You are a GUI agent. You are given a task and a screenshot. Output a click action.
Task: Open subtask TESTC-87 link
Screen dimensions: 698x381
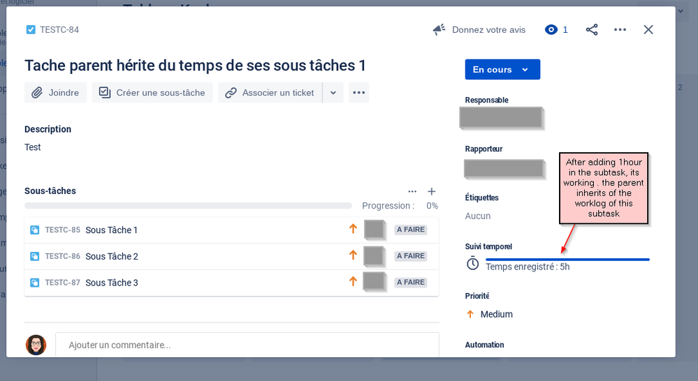[x=62, y=283]
